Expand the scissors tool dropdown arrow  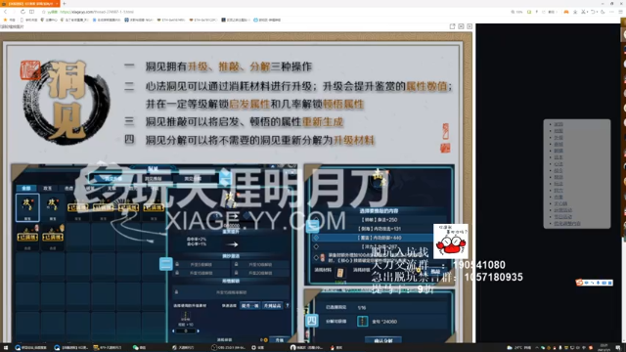(587, 12)
